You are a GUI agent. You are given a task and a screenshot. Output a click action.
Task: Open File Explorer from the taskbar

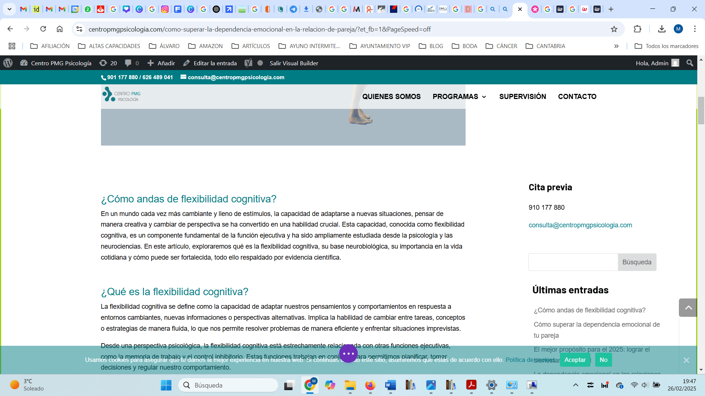click(x=350, y=385)
